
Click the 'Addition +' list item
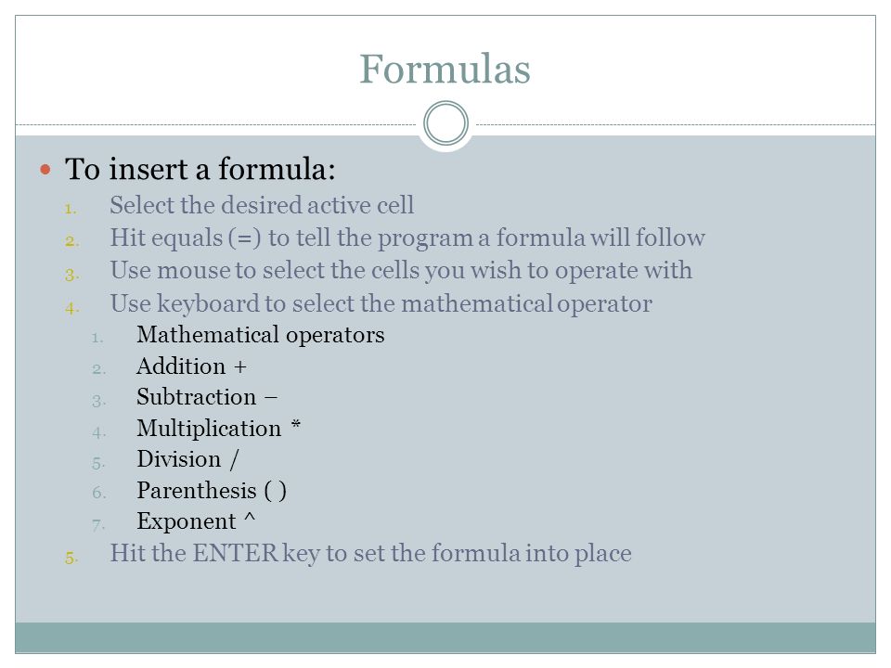(191, 366)
